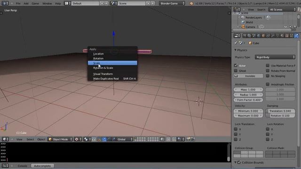Image resolution: width=301 pixels, height=169 pixels.
Task: Click OpenGL render image camera icon
Action: point(188,139)
